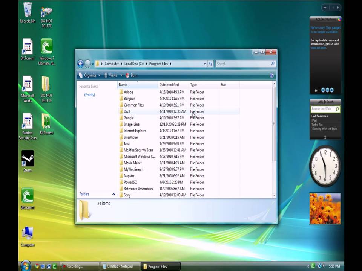Click the clock gadget on the sidebar
Screen dimensions: 362x271
point(325,166)
